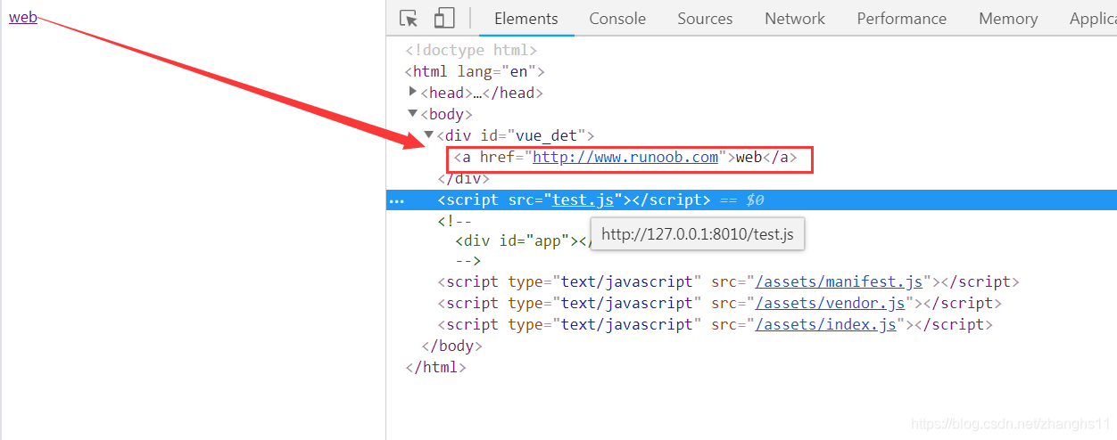Select the div id="app" comment line

(523, 240)
